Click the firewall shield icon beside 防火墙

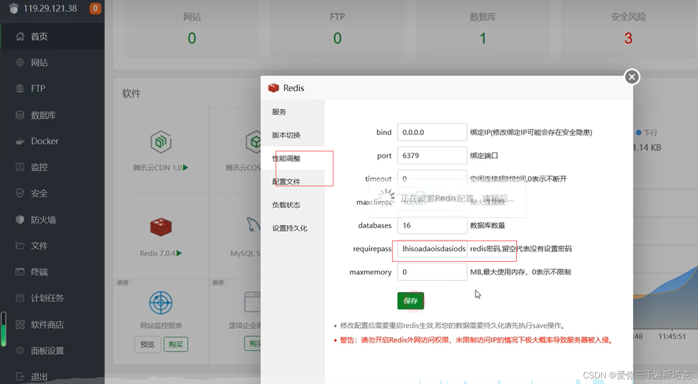[x=20, y=220]
